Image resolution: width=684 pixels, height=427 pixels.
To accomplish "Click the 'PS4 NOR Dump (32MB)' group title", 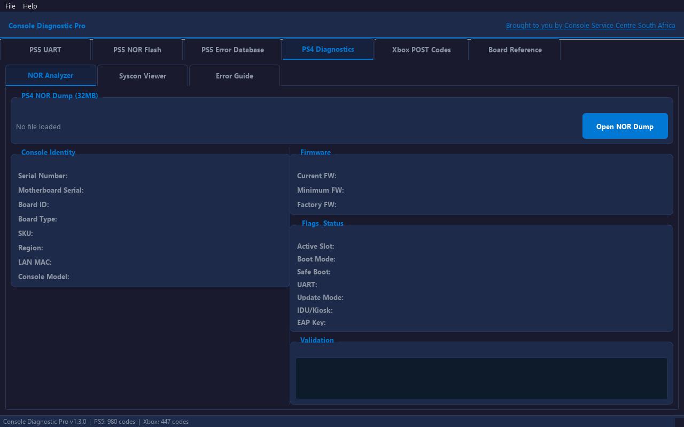I will pos(60,96).
